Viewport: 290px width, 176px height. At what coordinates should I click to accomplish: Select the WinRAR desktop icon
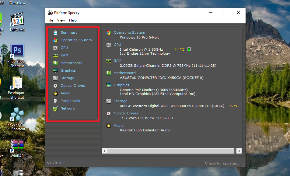pos(17,146)
